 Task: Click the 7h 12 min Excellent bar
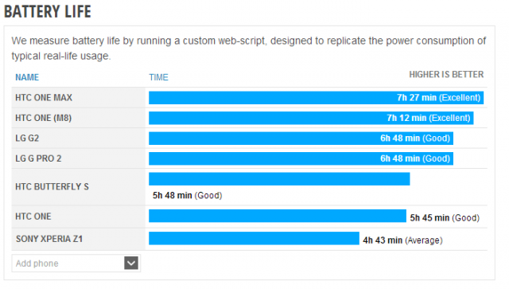coord(311,118)
